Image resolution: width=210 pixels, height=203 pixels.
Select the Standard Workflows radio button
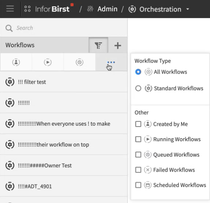(x=138, y=88)
